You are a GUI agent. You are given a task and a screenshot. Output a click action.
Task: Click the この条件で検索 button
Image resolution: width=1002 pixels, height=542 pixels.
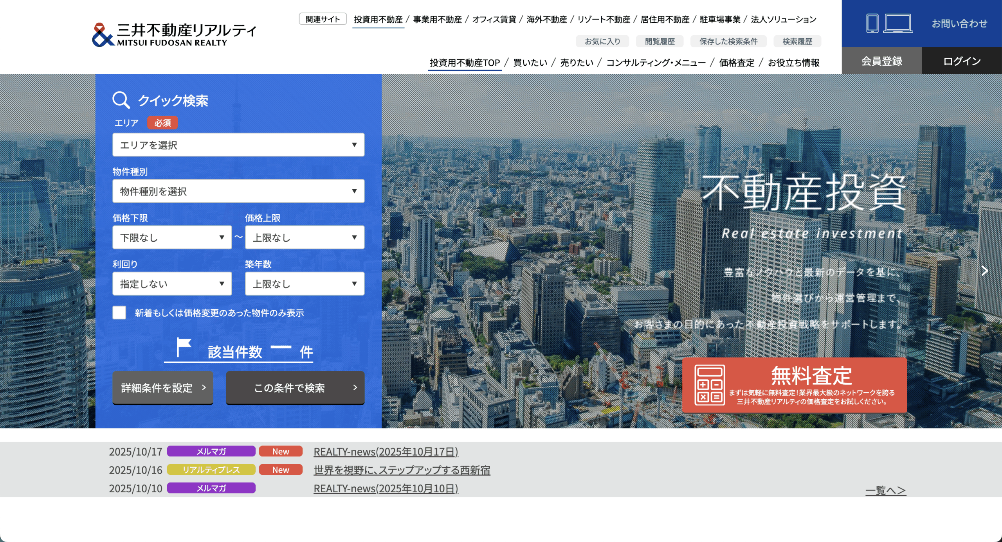click(x=295, y=388)
